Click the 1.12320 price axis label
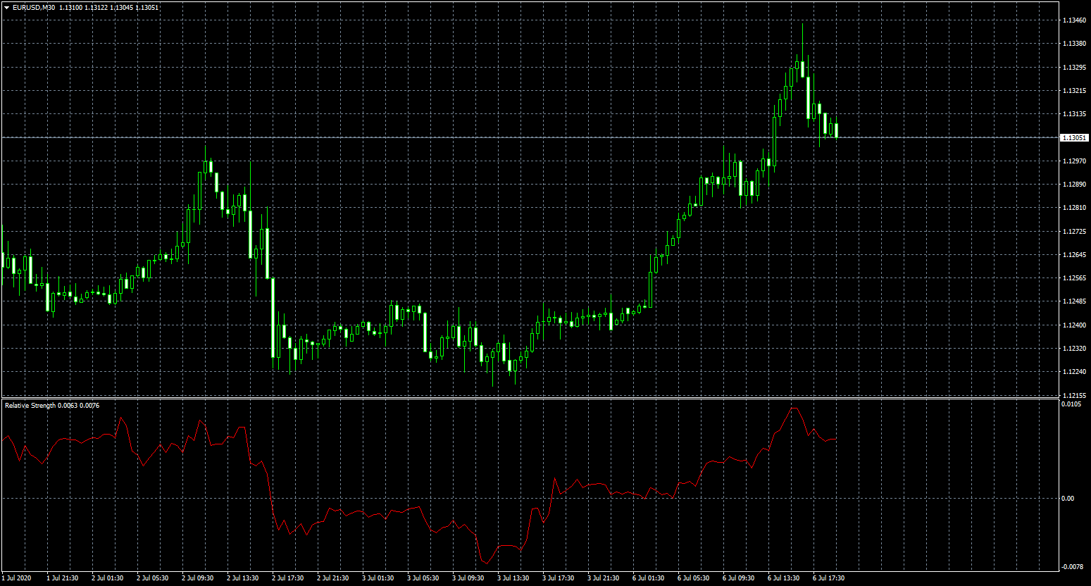The height and width of the screenshot is (586, 1091). tap(1075, 349)
